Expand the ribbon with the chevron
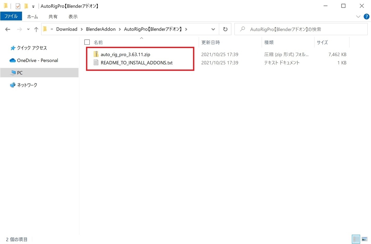 358,16
